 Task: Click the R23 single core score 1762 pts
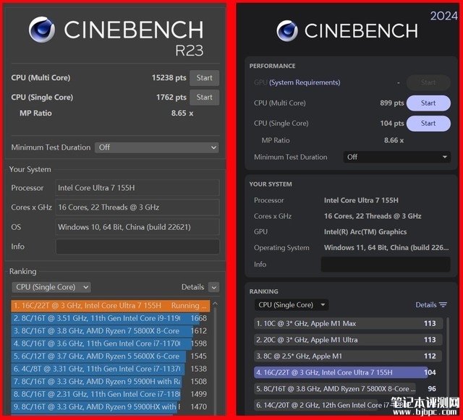click(171, 98)
